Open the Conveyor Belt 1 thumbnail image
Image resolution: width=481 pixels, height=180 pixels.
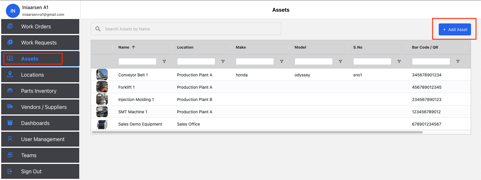(102, 75)
